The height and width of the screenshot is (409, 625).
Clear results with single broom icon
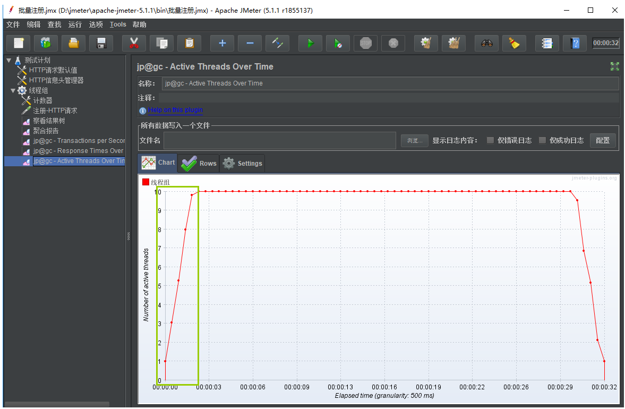[426, 43]
